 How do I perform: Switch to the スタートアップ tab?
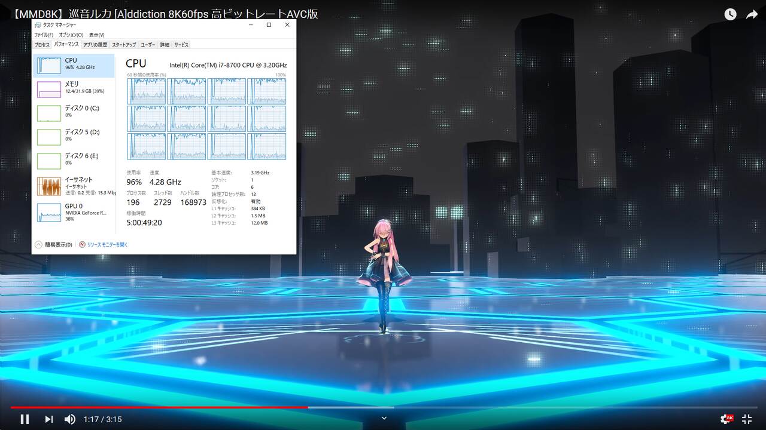[124, 45]
